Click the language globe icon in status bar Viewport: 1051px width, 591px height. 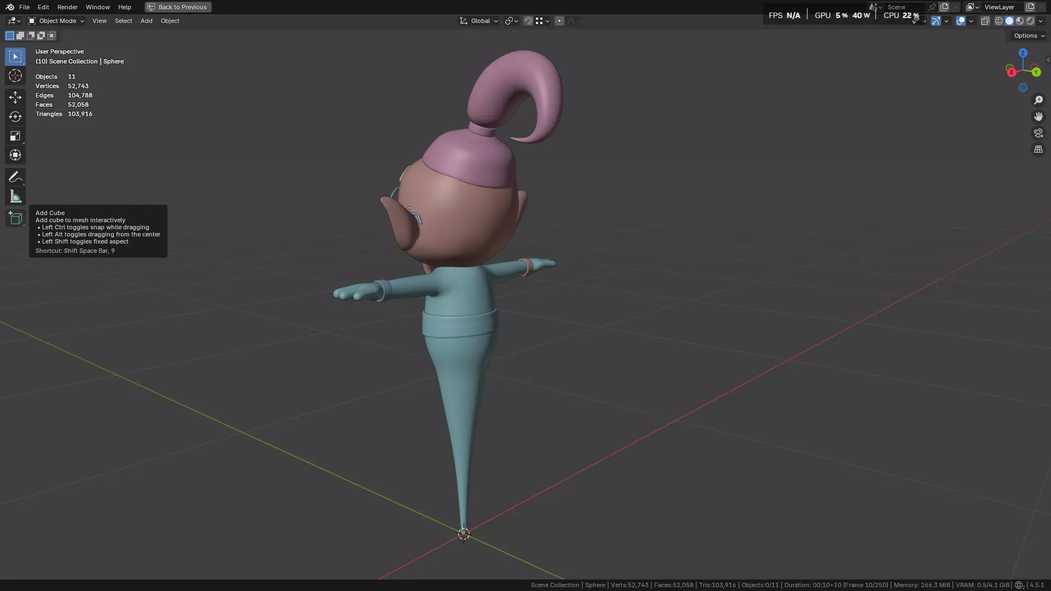pos(1019,585)
